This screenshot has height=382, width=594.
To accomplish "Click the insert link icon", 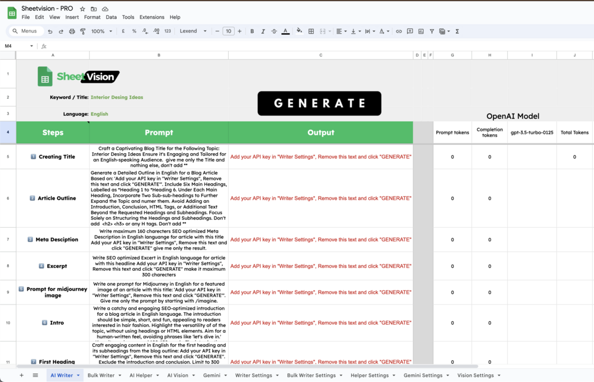I will pyautogui.click(x=399, y=31).
